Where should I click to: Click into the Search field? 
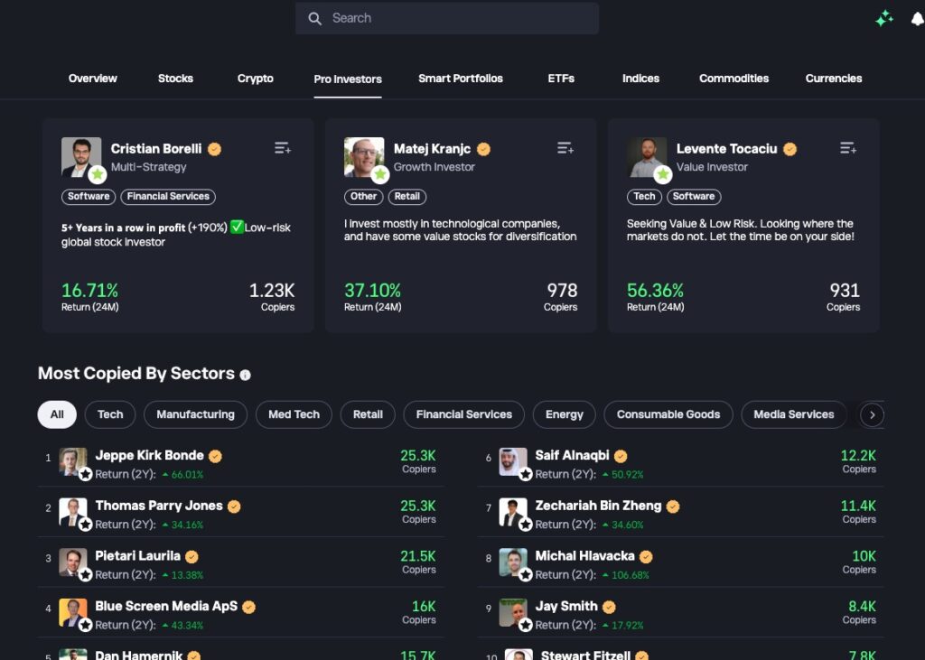click(x=447, y=18)
